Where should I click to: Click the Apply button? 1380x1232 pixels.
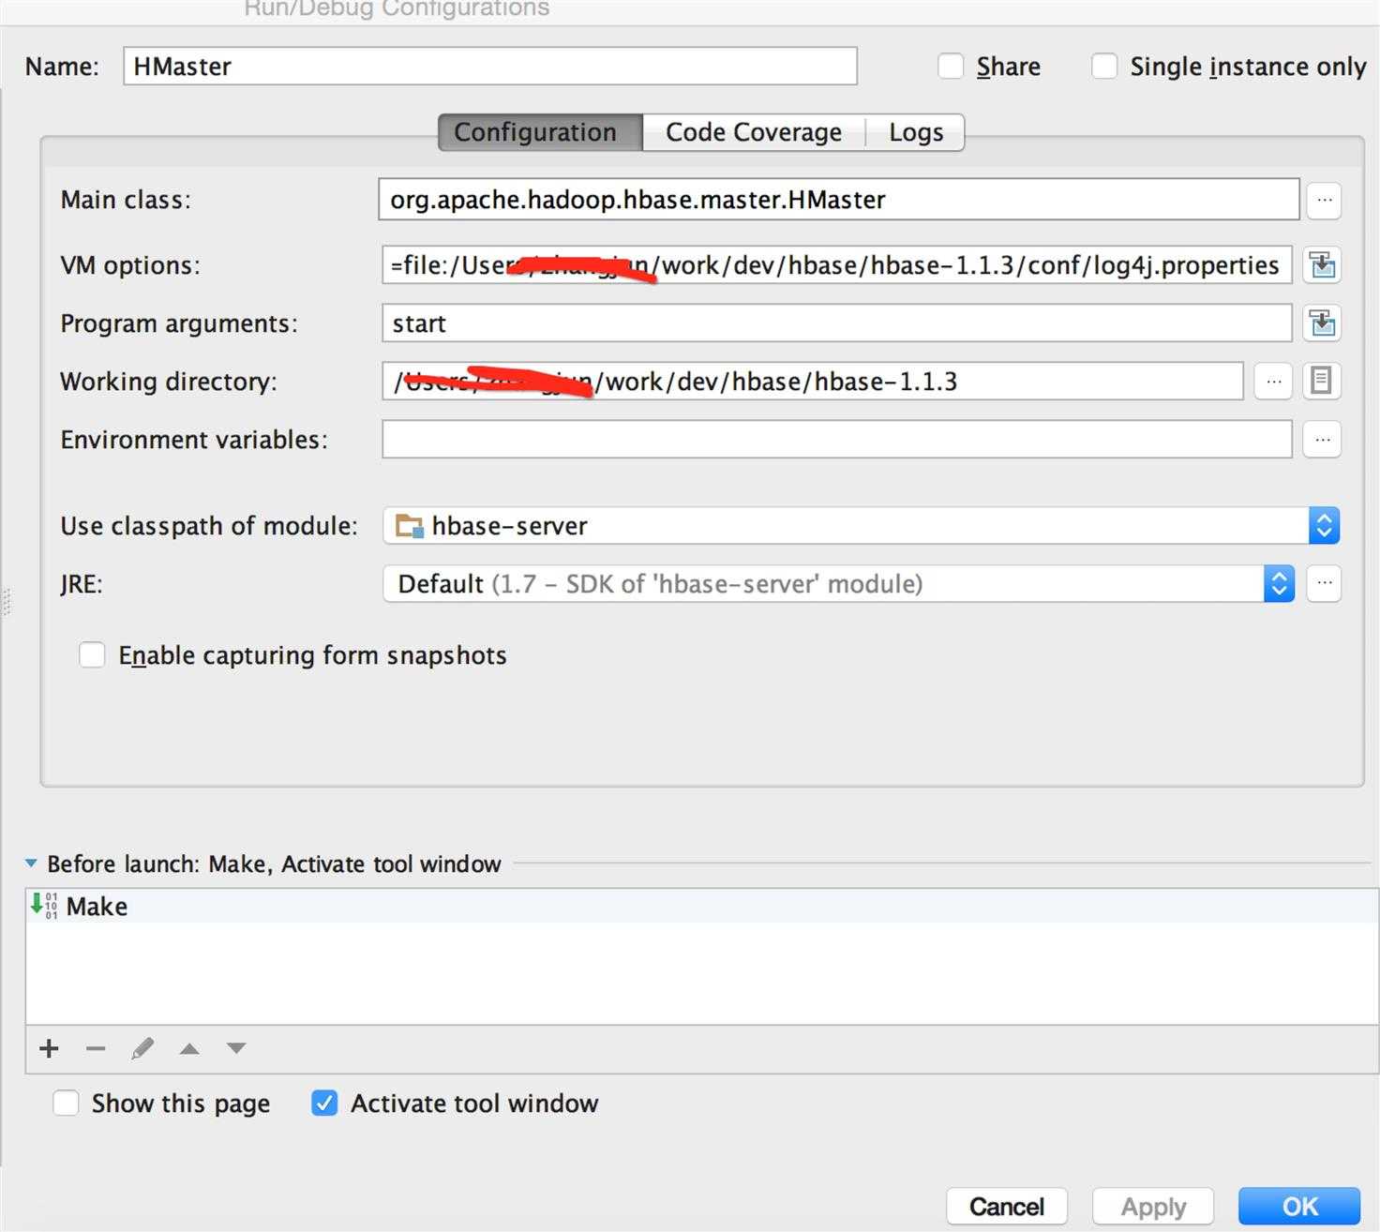(x=1153, y=1207)
